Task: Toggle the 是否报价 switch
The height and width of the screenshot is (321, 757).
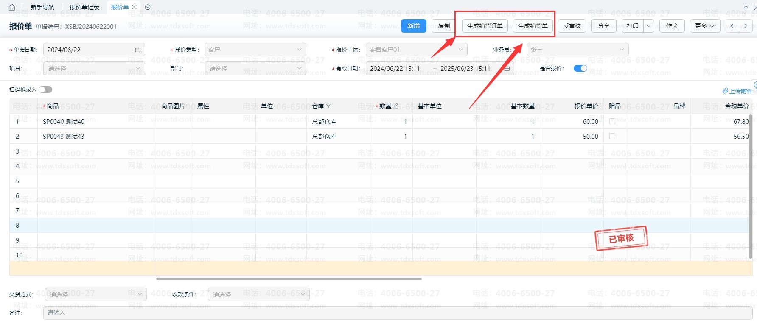Action: pos(580,68)
